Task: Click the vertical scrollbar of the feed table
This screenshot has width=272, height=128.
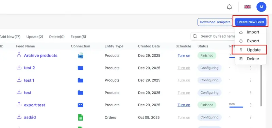Action: pyautogui.click(x=261, y=86)
